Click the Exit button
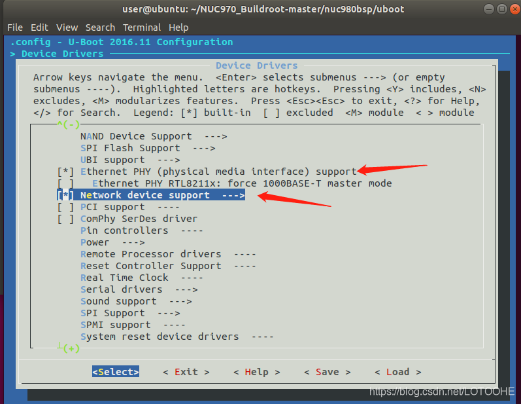 (x=186, y=372)
